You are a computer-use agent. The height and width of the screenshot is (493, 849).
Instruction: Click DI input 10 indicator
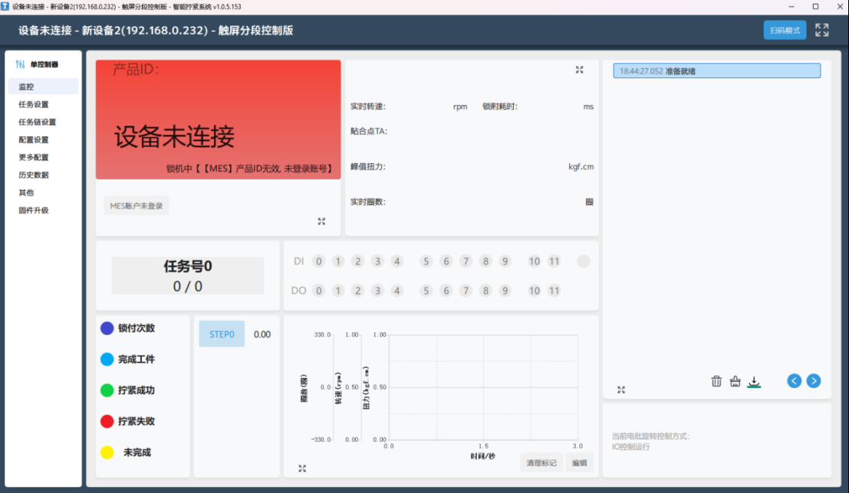coord(535,261)
